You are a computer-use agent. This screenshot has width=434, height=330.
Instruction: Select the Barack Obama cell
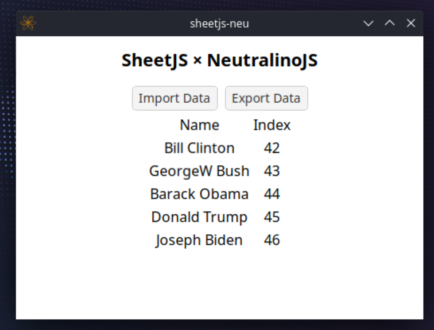[199, 194]
